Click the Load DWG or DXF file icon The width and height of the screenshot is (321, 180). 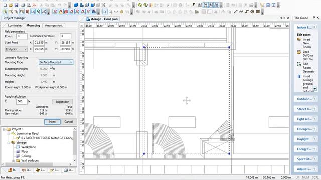click(x=299, y=52)
